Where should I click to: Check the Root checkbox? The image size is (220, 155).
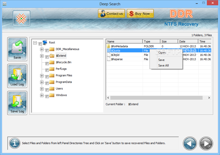click(40, 44)
